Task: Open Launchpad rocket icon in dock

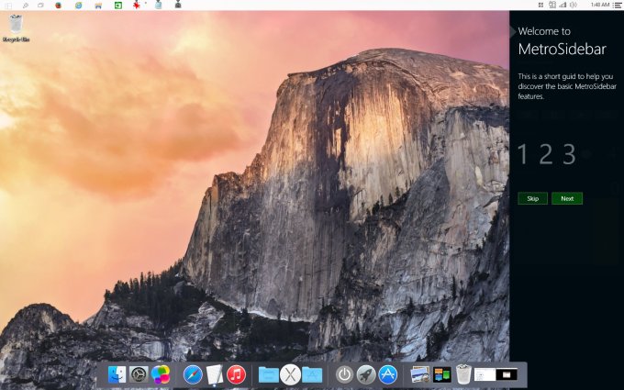Action: tap(366, 374)
